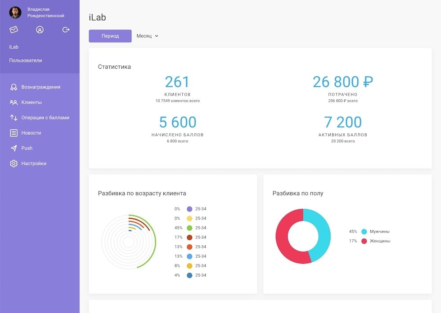Viewport: 441px width, 313px height.
Task: Click the Статистика heading
Action: click(114, 67)
